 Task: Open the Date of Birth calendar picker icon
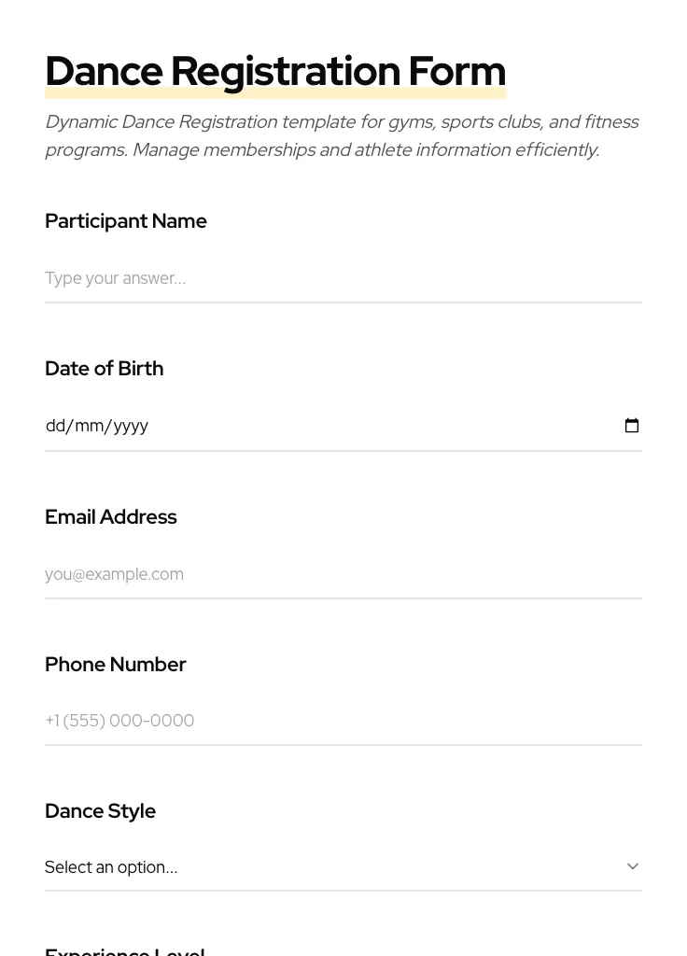632,426
